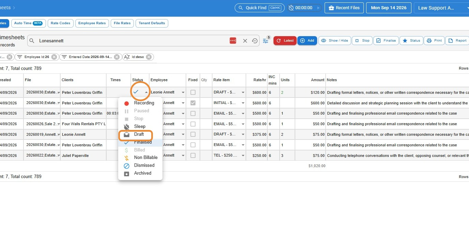Tick Fixed checkbox in the Leonie Annett client row
The width and height of the screenshot is (469, 234).
[193, 134]
